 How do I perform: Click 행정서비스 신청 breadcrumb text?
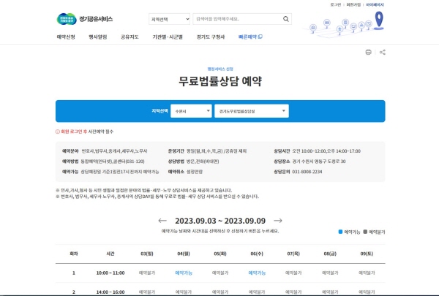click(220, 69)
